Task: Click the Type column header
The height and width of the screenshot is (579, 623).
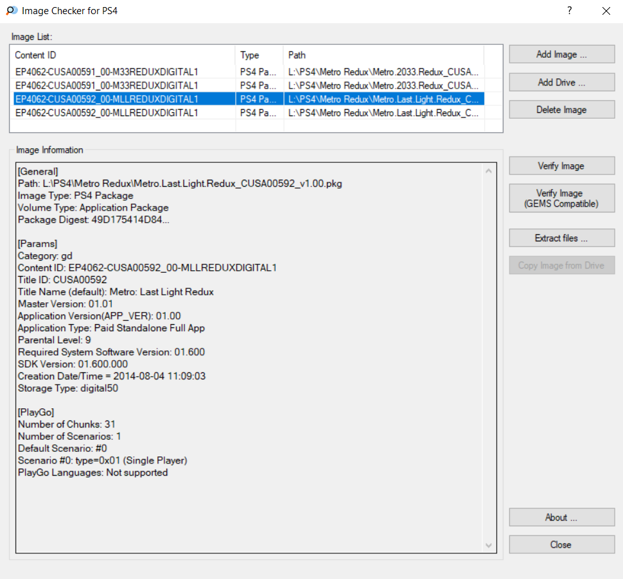Action: click(x=259, y=55)
